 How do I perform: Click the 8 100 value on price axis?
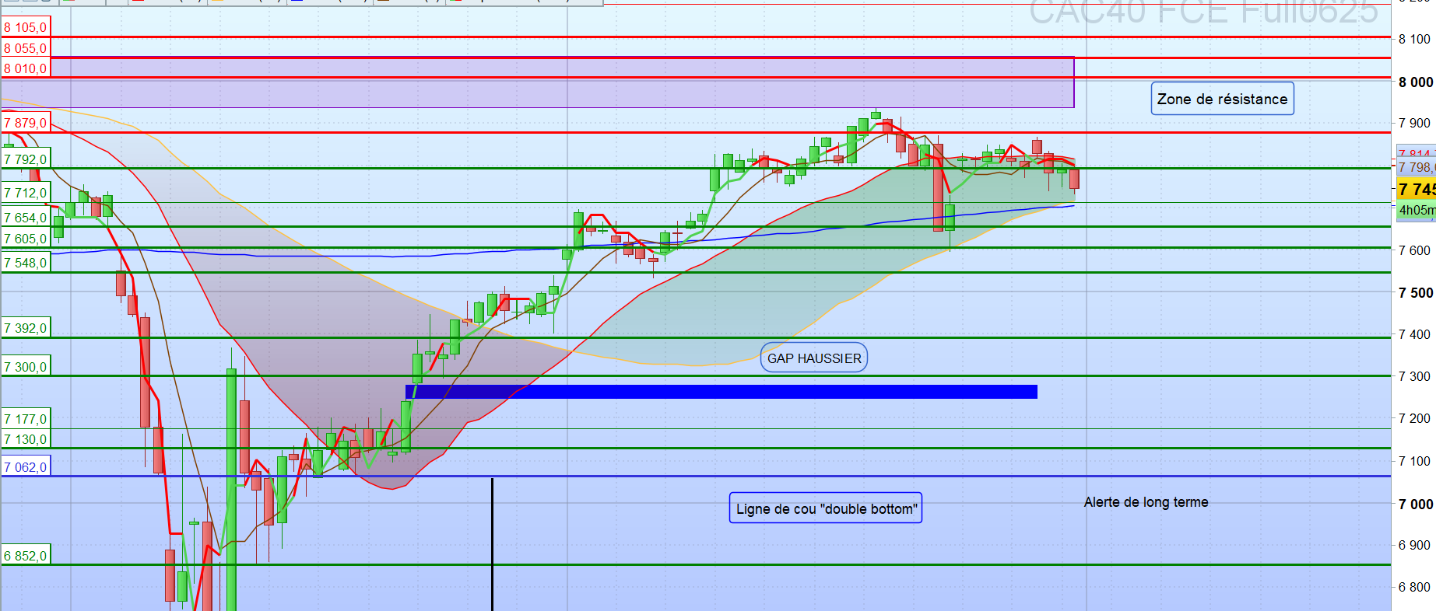[x=1414, y=39]
